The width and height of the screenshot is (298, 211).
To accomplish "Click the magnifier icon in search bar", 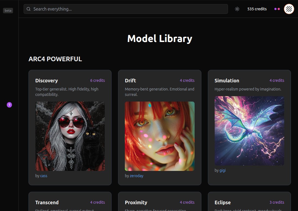I will pos(28,9).
